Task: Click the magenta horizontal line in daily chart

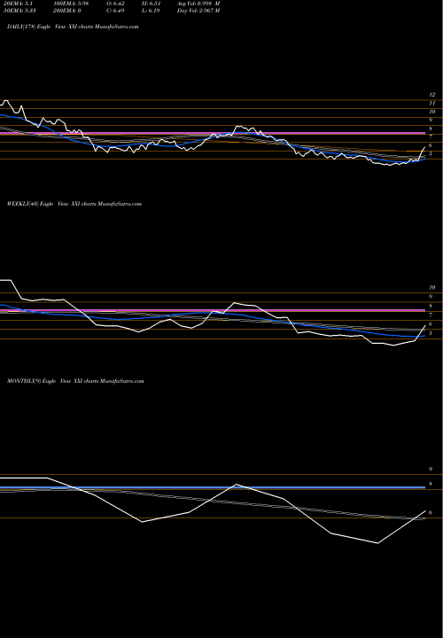Action: click(213, 134)
